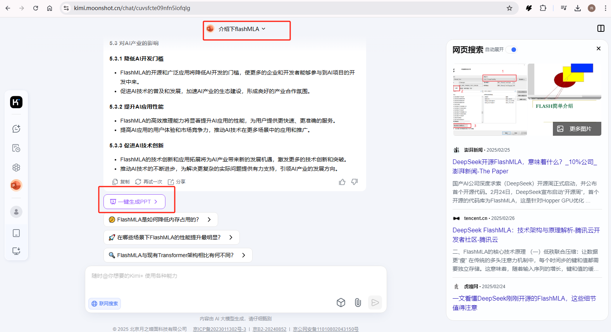Click the attachment paperclip icon
This screenshot has height=332, width=611.
358,303
